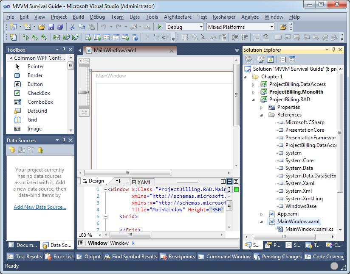Open the Error List window button
The image size is (350, 274).
coord(59,256)
